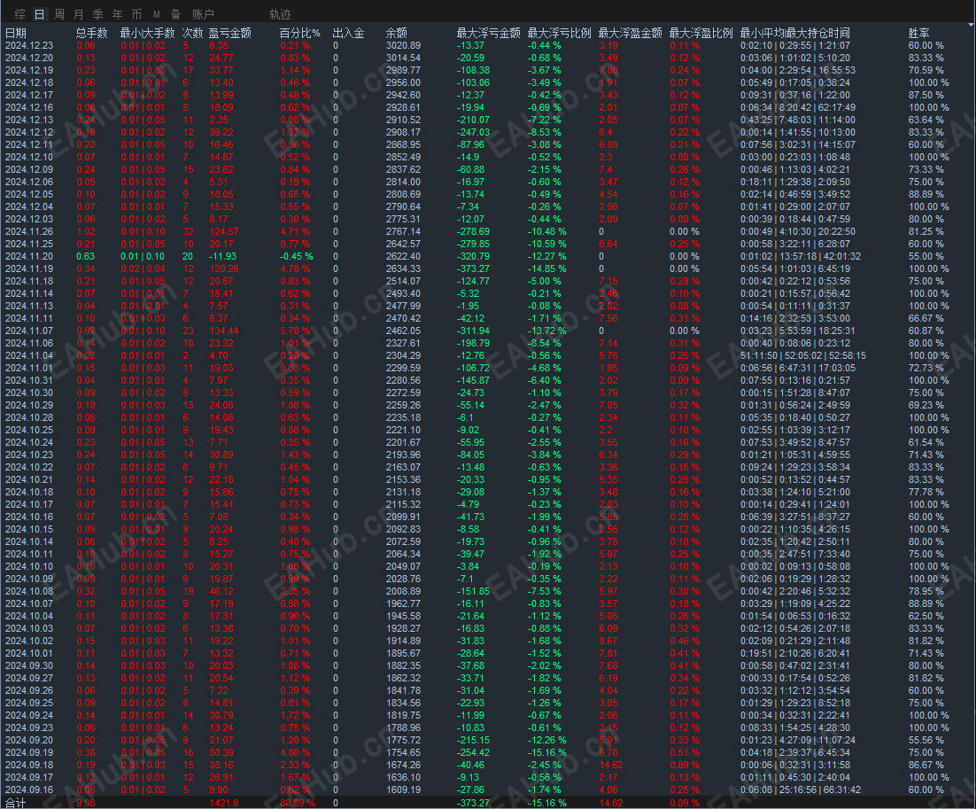
Task: Sort by the 总手数 column header
Action: click(x=92, y=33)
